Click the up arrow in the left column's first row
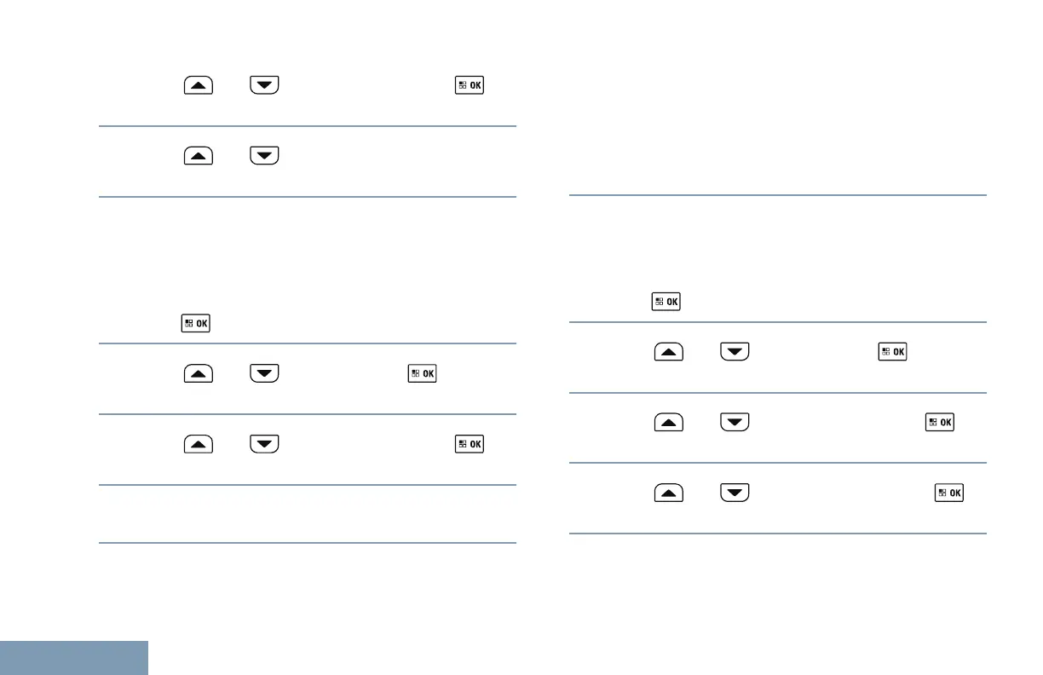This screenshot has height=675, width=1043. pos(197,86)
